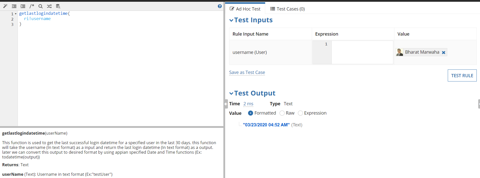Open the query editor database icon
This screenshot has width=480, height=178.
click(x=58, y=6)
